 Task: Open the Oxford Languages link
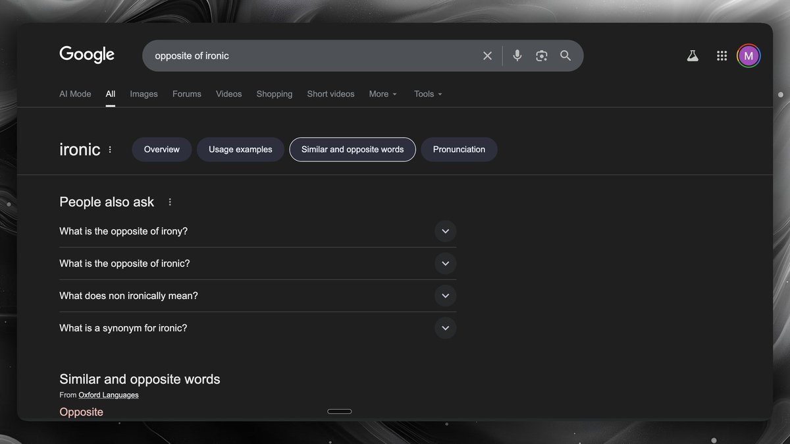coord(109,395)
